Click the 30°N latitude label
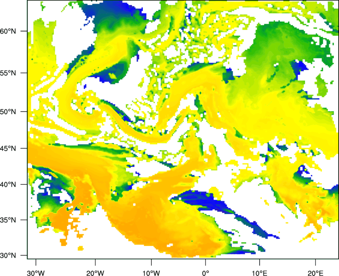 click(8, 256)
